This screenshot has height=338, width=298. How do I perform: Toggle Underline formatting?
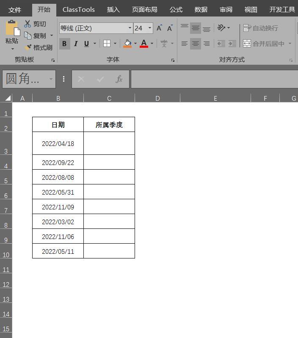click(86, 44)
